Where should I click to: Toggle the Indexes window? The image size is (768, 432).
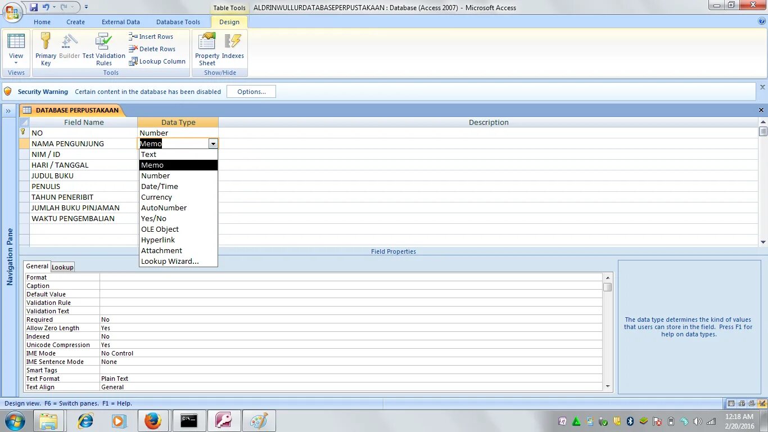point(233,46)
